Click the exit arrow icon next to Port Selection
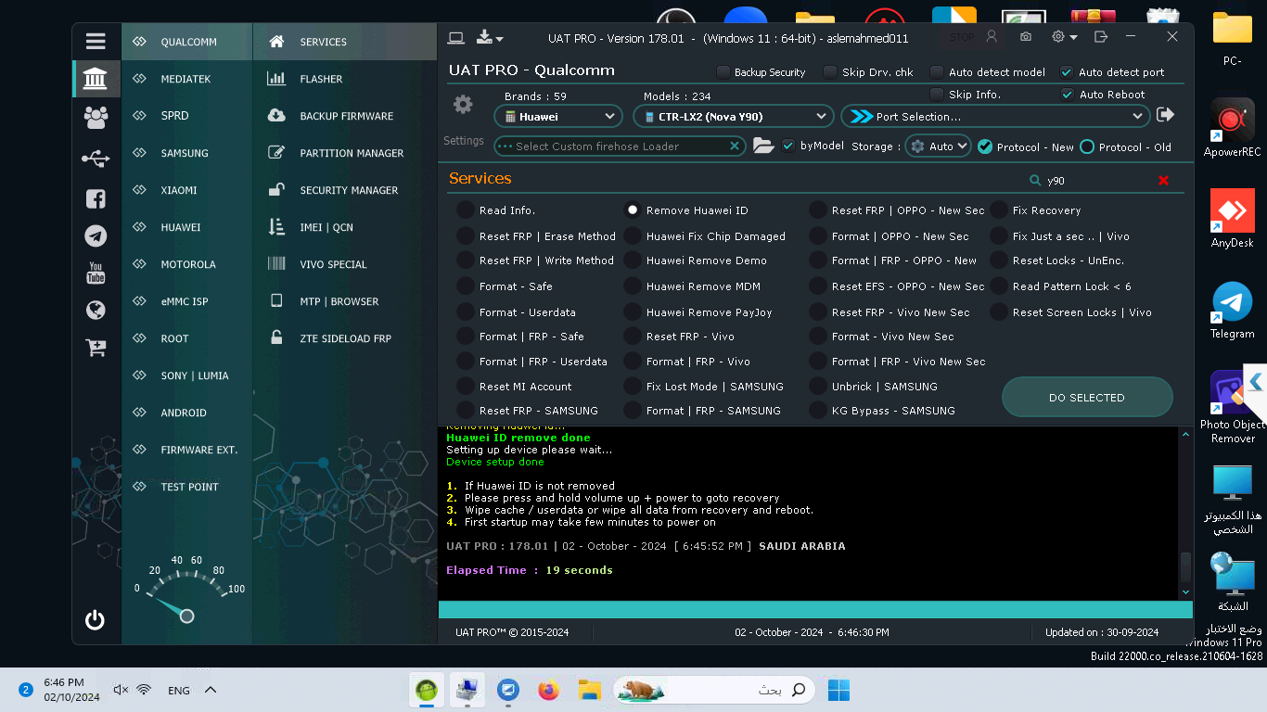This screenshot has width=1267, height=712. 1166,115
